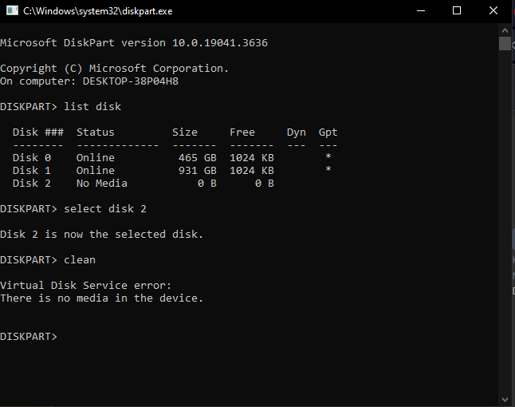This screenshot has width=515, height=407.
Task: Click the vertical scrollbar thumb
Action: [505, 44]
